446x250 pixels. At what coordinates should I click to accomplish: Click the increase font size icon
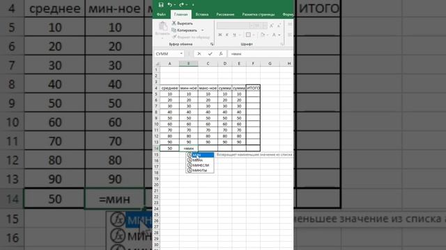coord(271,26)
